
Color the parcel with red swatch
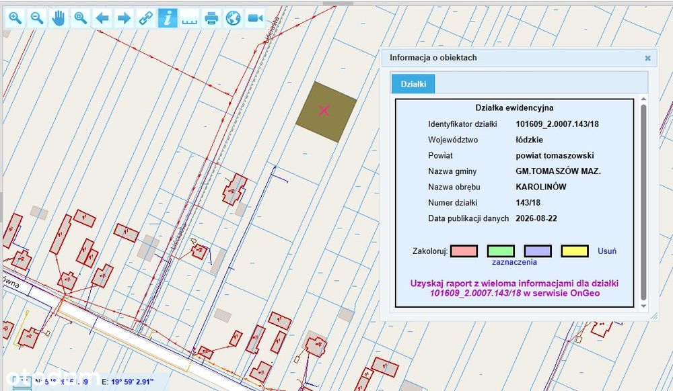click(464, 251)
